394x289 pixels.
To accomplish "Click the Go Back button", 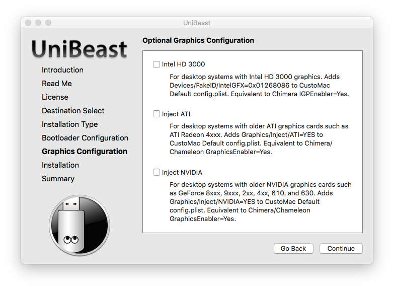I will point(293,249).
